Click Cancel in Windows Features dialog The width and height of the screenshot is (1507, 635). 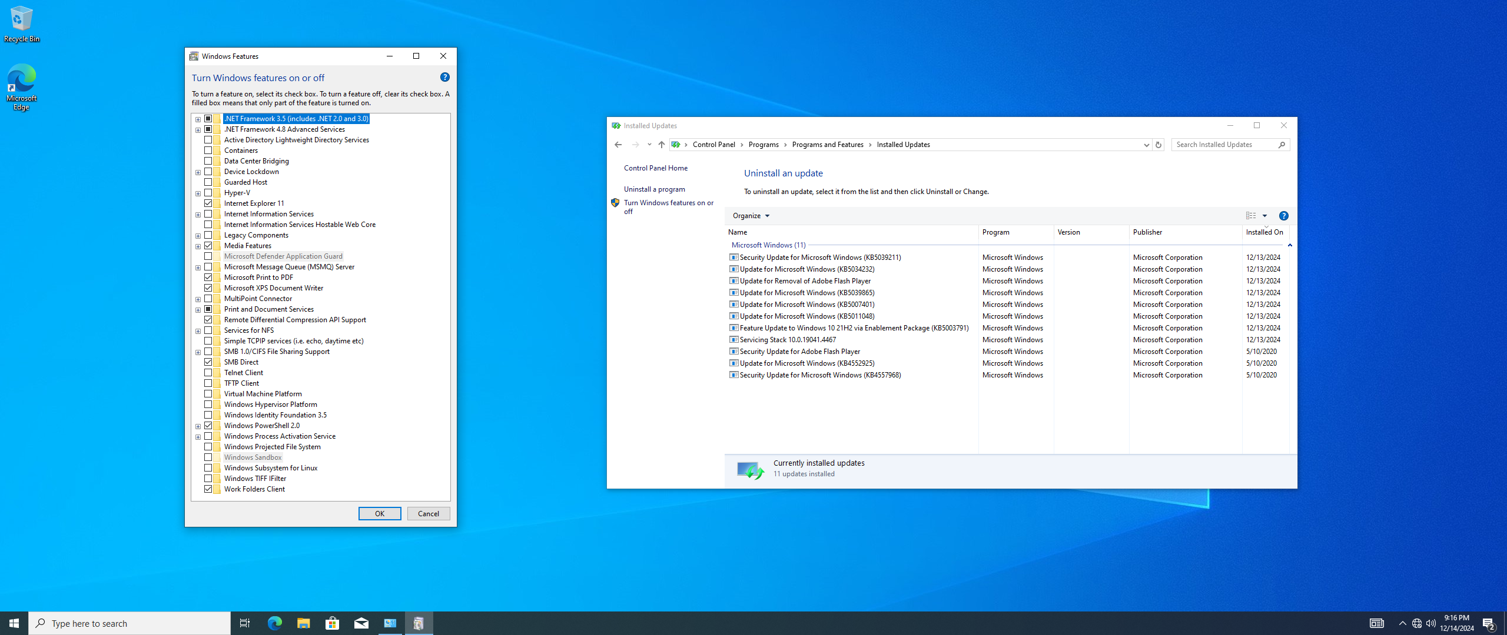(x=429, y=514)
